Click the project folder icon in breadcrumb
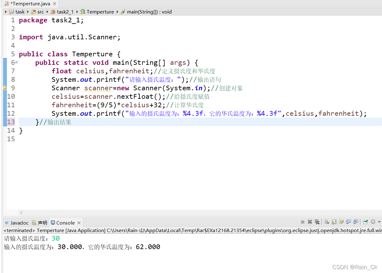Screen dimensions: 382x273 pyautogui.click(x=11, y=12)
